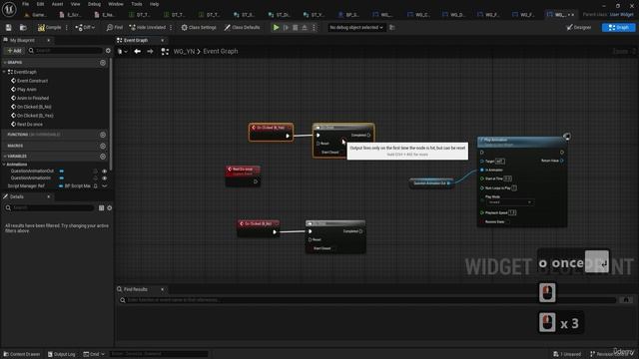Click the debug object browse icon
Screen dimensions: 639x359
(392, 27)
